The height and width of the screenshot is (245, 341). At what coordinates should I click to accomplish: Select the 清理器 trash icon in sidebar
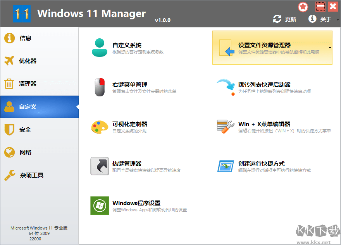pyautogui.click(x=9, y=84)
